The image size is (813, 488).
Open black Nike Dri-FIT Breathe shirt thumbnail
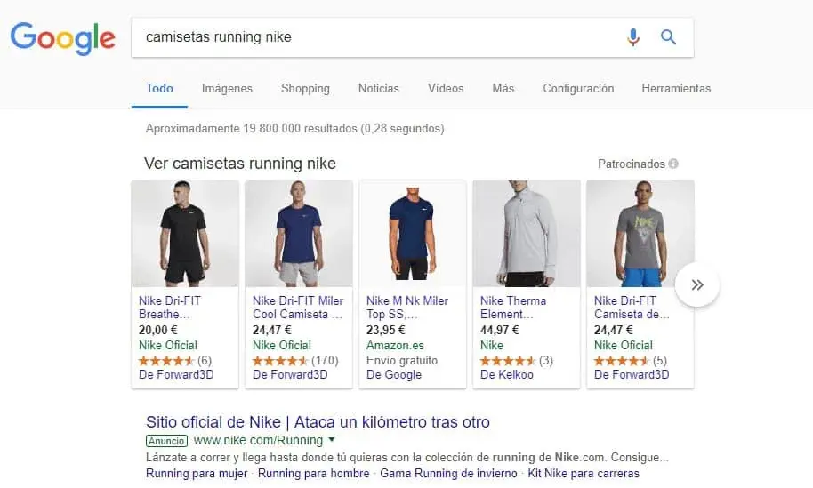(x=185, y=233)
